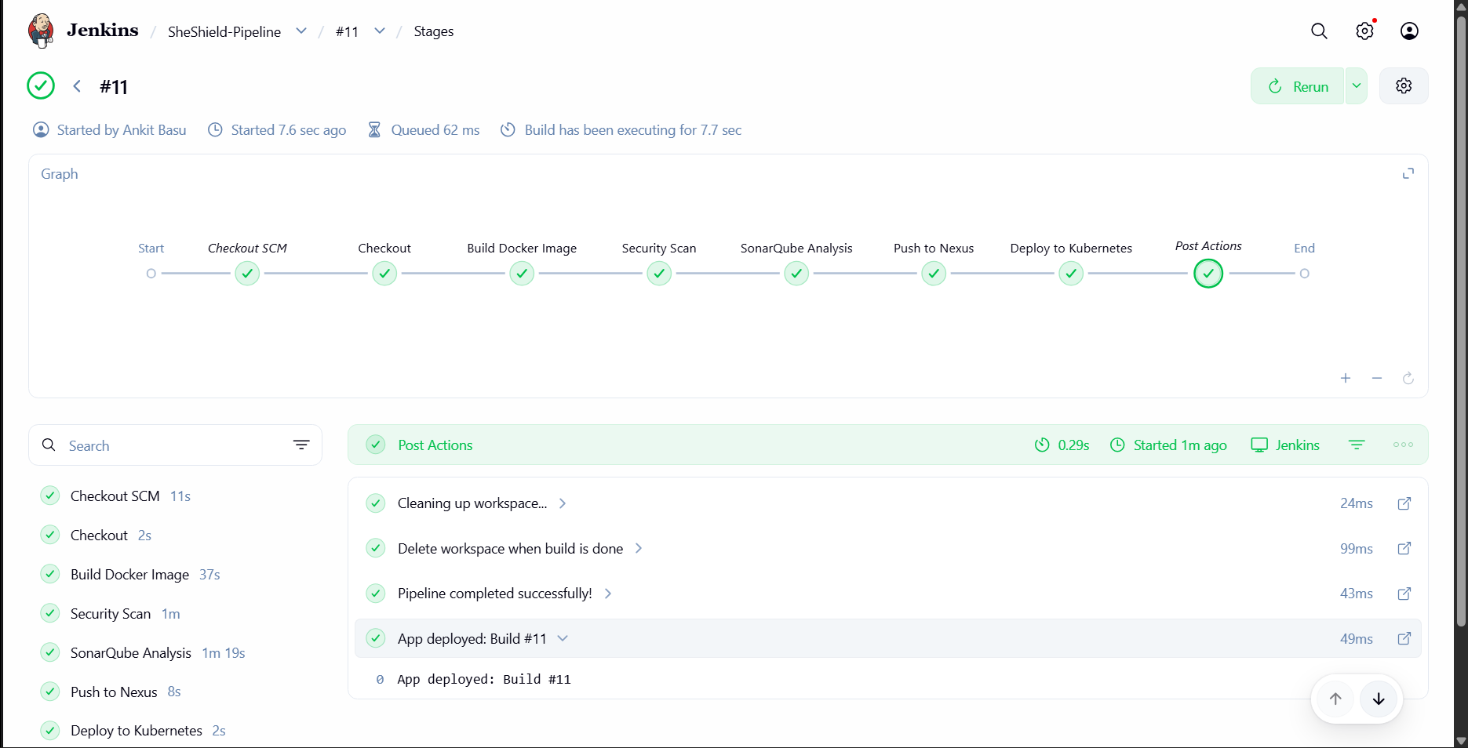Reset graph zoom icon
Viewport: 1468px width, 748px height.
click(x=1408, y=378)
